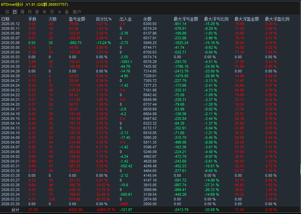Click floating loss ratio -27.31 %
The image size is (301, 214).
(x=211, y=185)
